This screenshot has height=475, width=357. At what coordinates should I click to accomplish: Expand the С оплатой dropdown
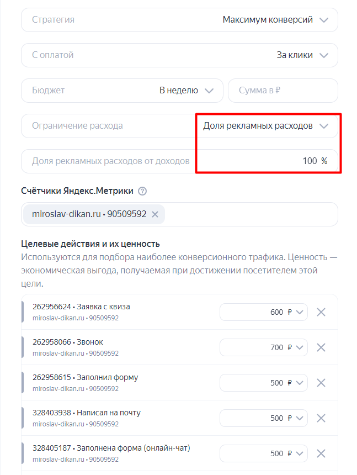(179, 55)
